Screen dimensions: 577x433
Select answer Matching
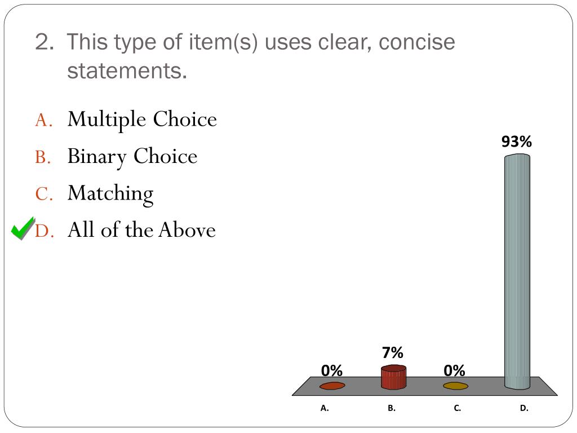tap(110, 193)
